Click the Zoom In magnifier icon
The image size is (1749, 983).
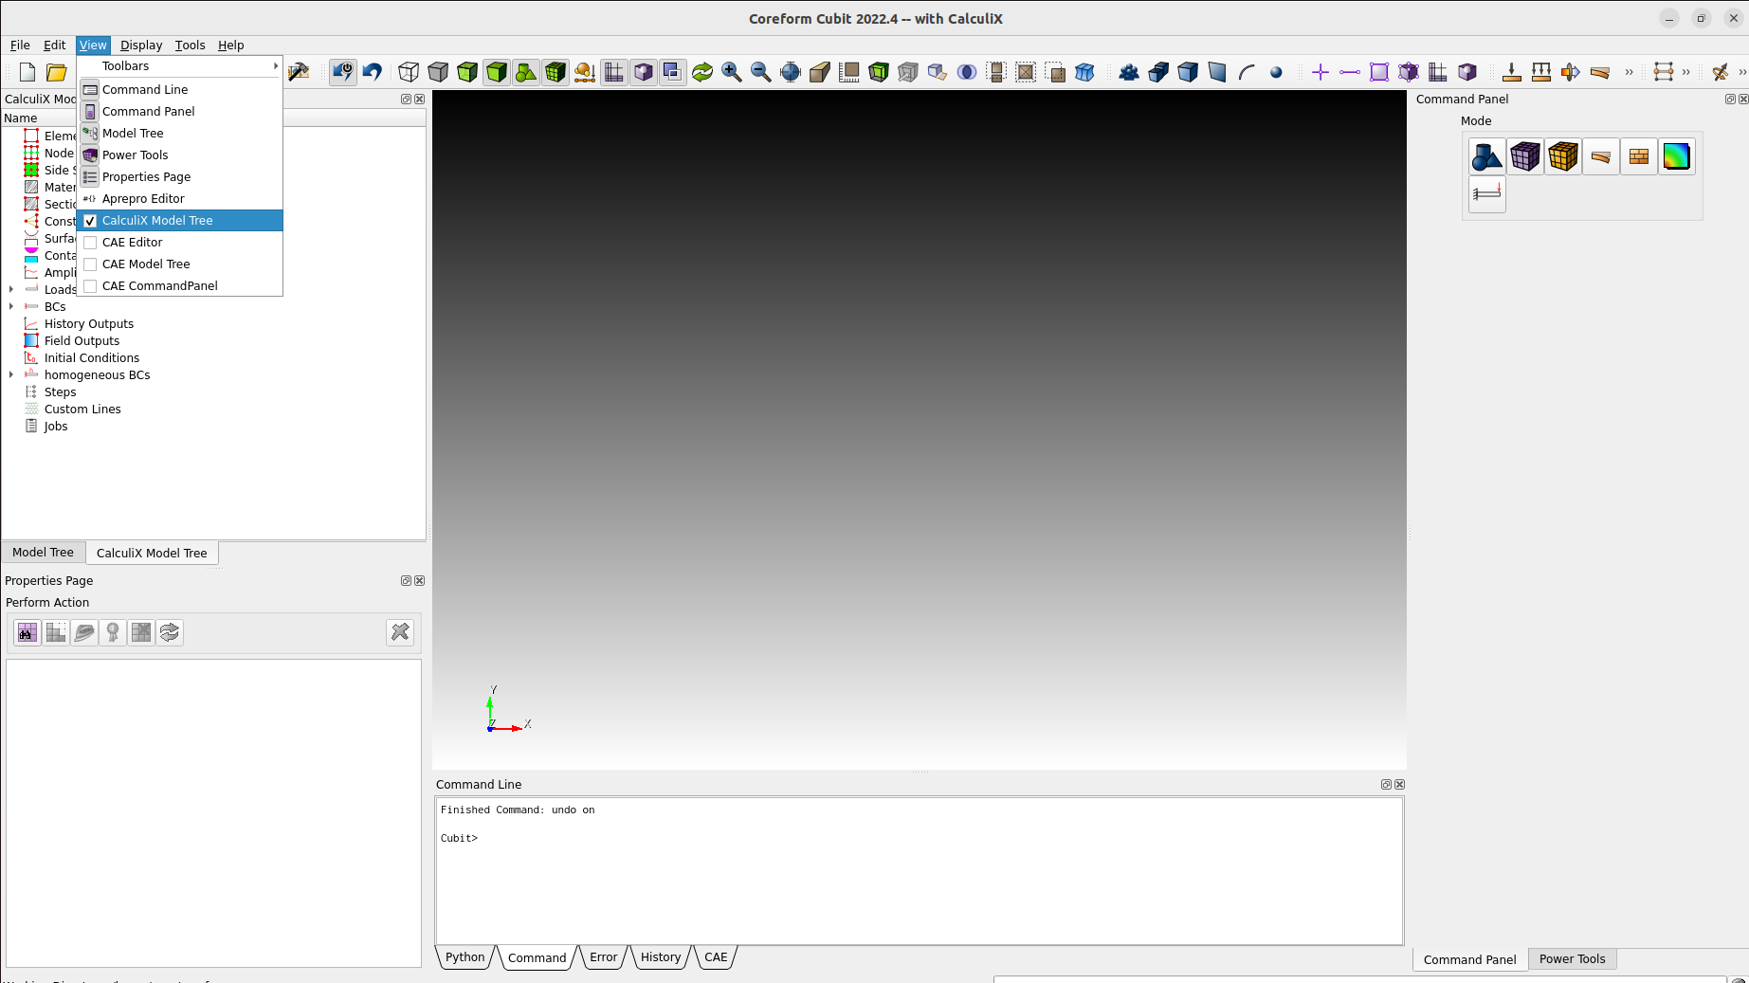tap(731, 72)
